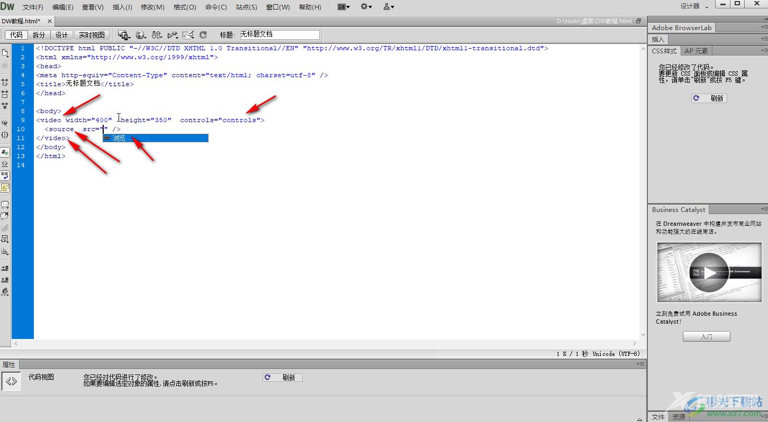Toggle Highlight Invalid Code option
The image size is (768, 422).
click(5, 164)
